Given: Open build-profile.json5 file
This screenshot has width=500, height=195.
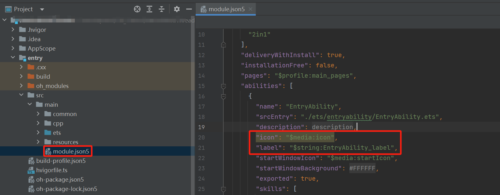Looking at the screenshot, I should tap(61, 161).
